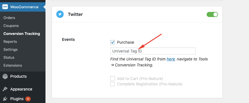The image size is (249, 103).
Task: Disable the Twitter integration toggle
Action: pos(212,14)
